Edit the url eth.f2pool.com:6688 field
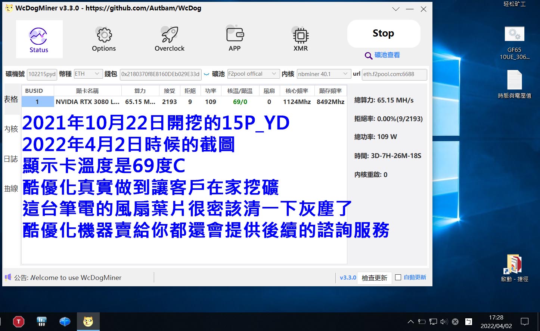 [394, 74]
